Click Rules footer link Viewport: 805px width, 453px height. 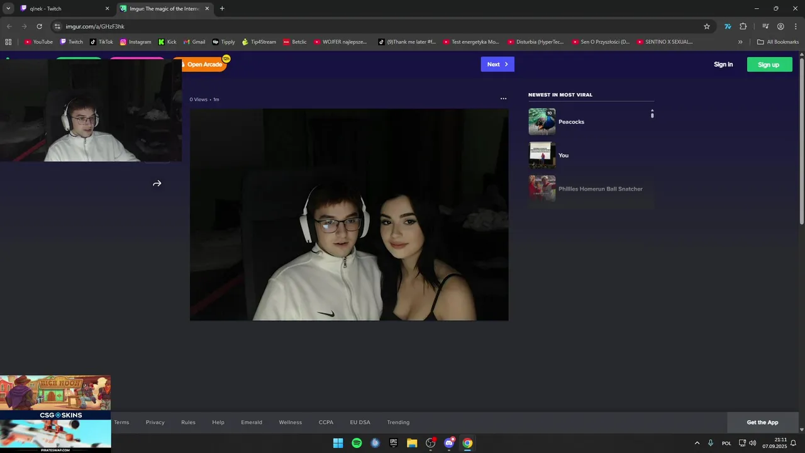tap(188, 422)
